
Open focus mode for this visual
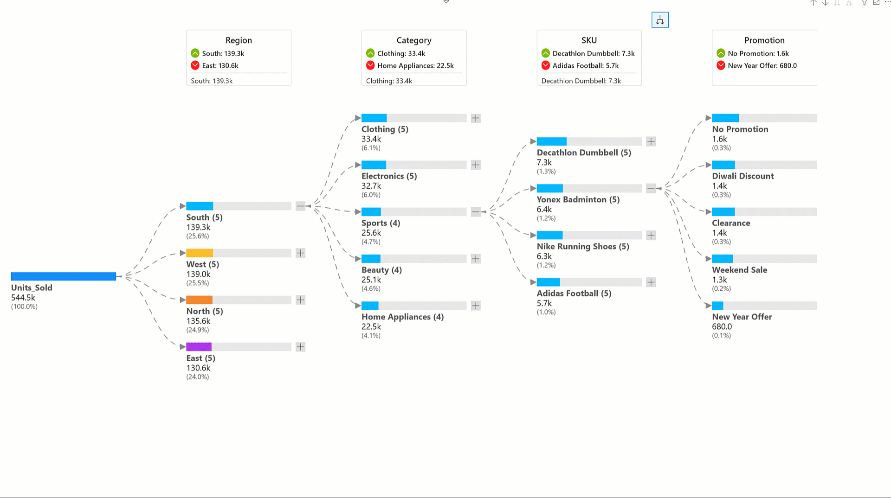point(876,3)
